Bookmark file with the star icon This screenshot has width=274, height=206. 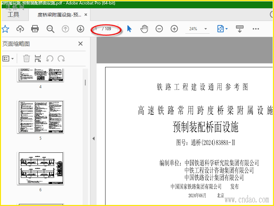(5, 29)
